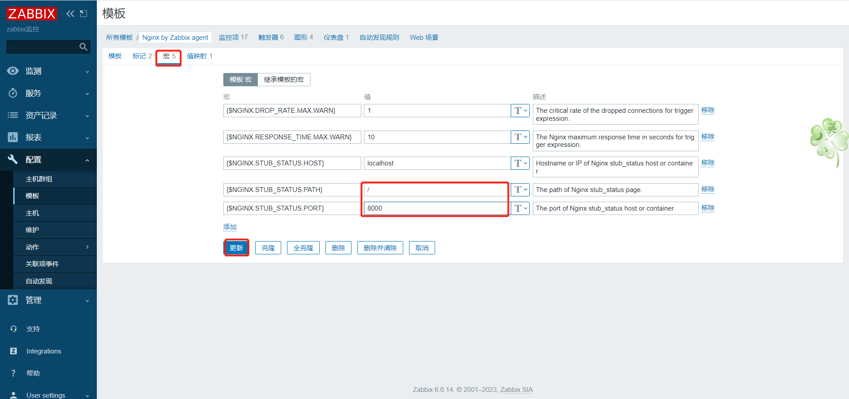849x399 pixels.
Task: Expand the 报表 menu chevron
Action: click(x=87, y=138)
